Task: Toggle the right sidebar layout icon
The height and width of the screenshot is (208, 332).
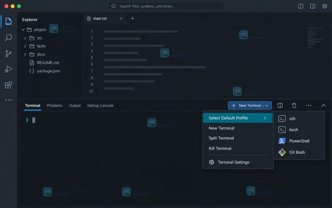Action: click(312, 6)
